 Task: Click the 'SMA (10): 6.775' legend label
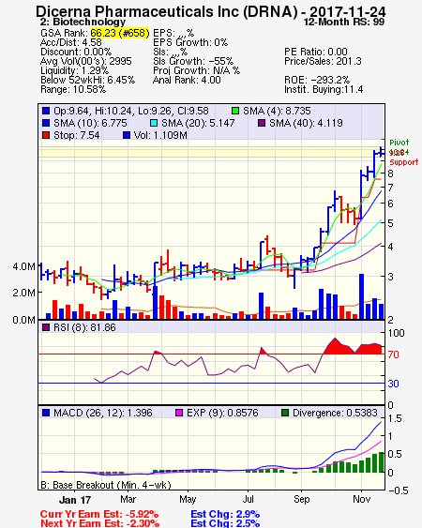pyautogui.click(x=90, y=123)
